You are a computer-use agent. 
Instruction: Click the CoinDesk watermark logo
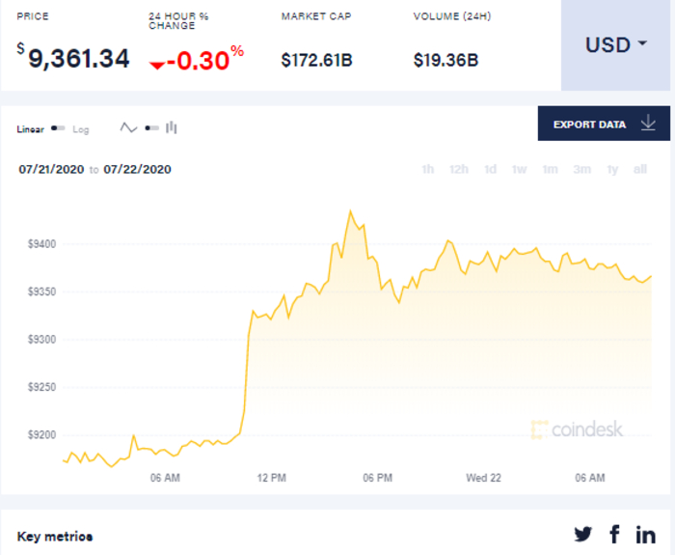coord(577,430)
